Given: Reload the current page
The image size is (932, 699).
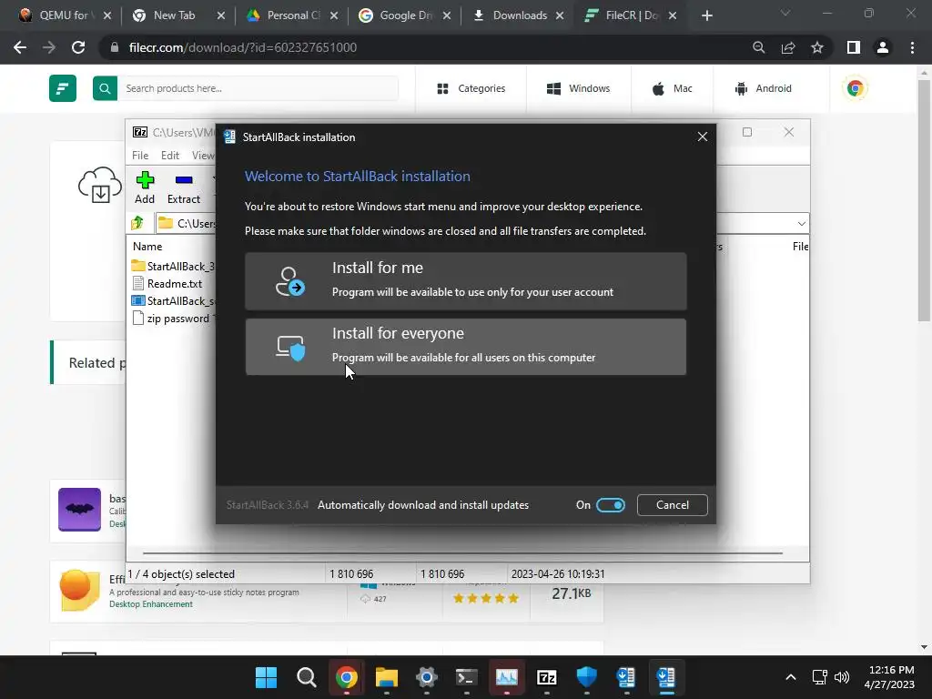Looking at the screenshot, I should click(78, 47).
